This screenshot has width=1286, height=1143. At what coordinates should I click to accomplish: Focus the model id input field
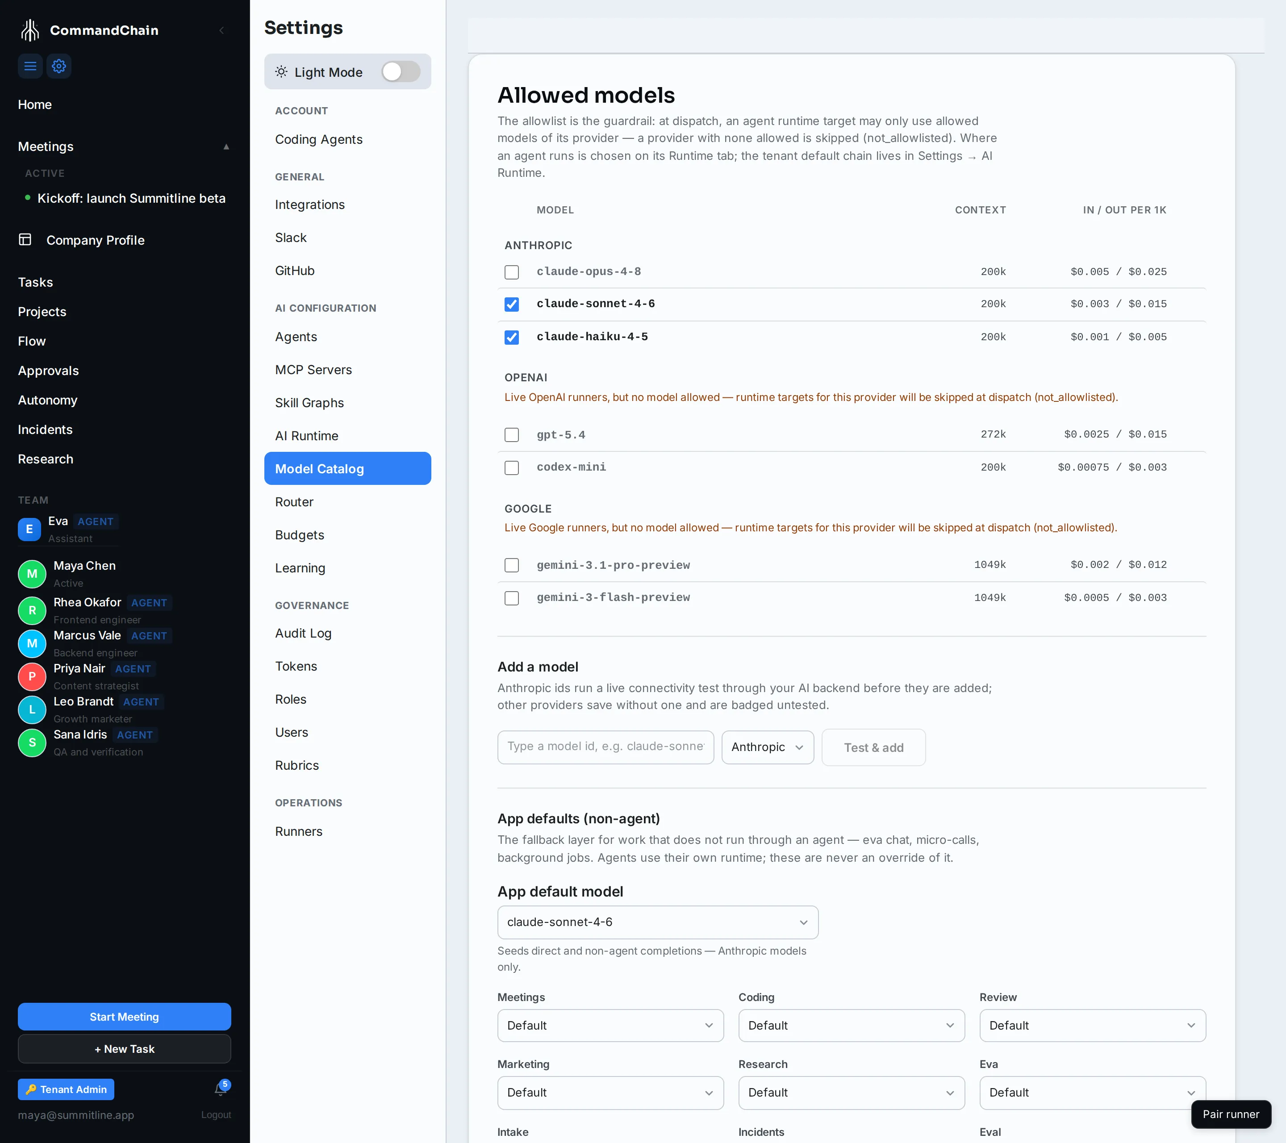tap(605, 747)
